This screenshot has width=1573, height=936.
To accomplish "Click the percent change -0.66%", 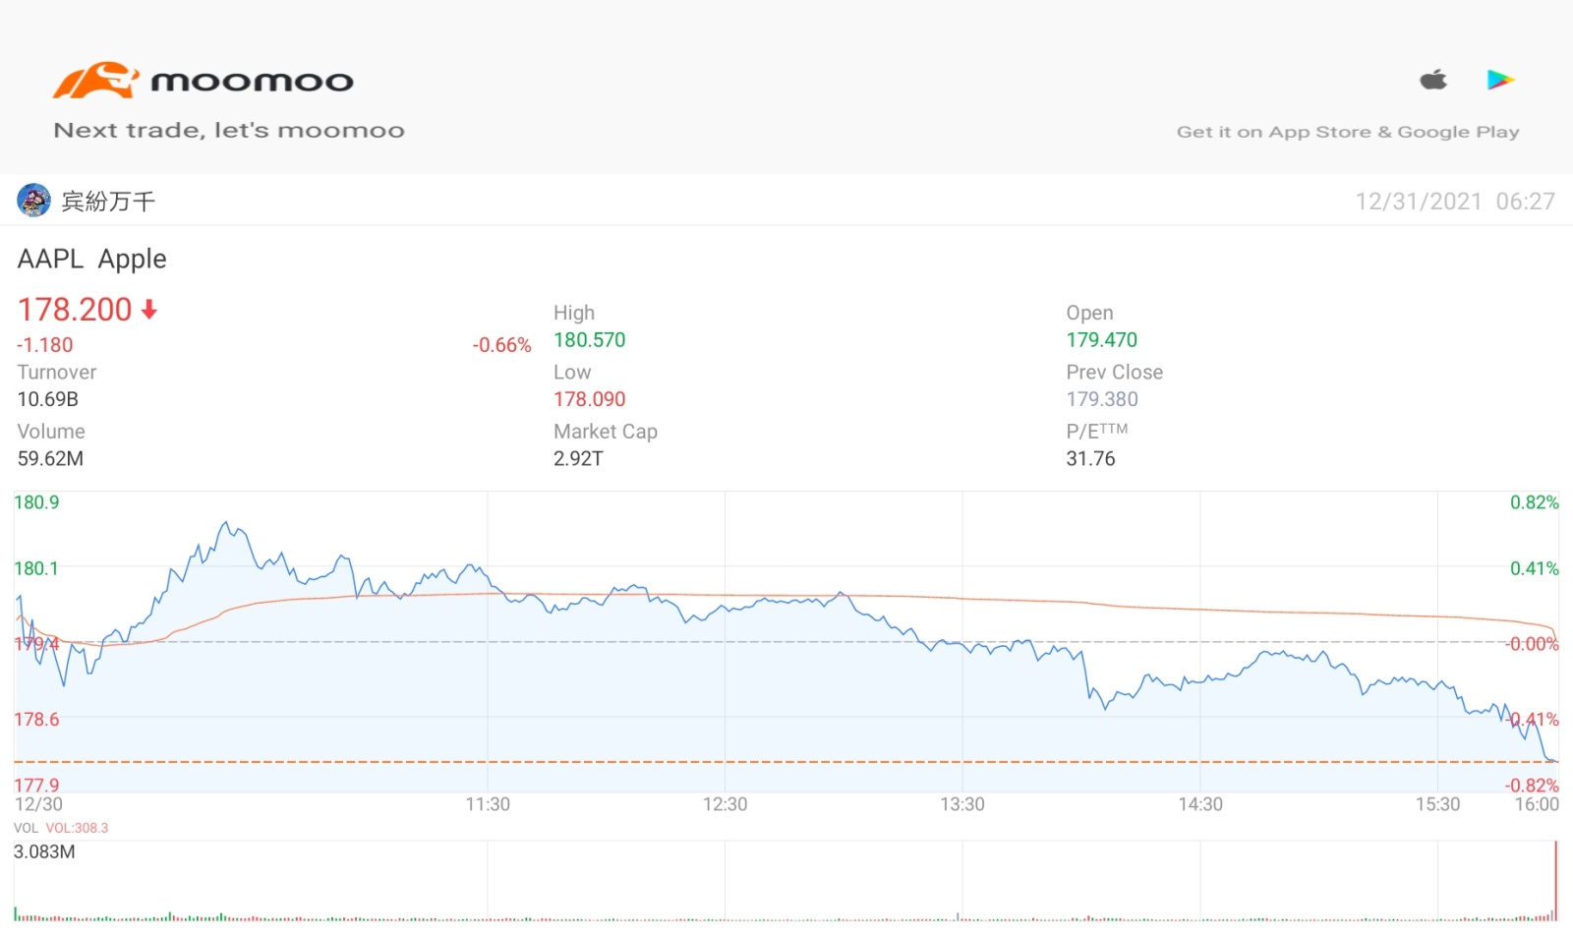I will click(x=501, y=345).
